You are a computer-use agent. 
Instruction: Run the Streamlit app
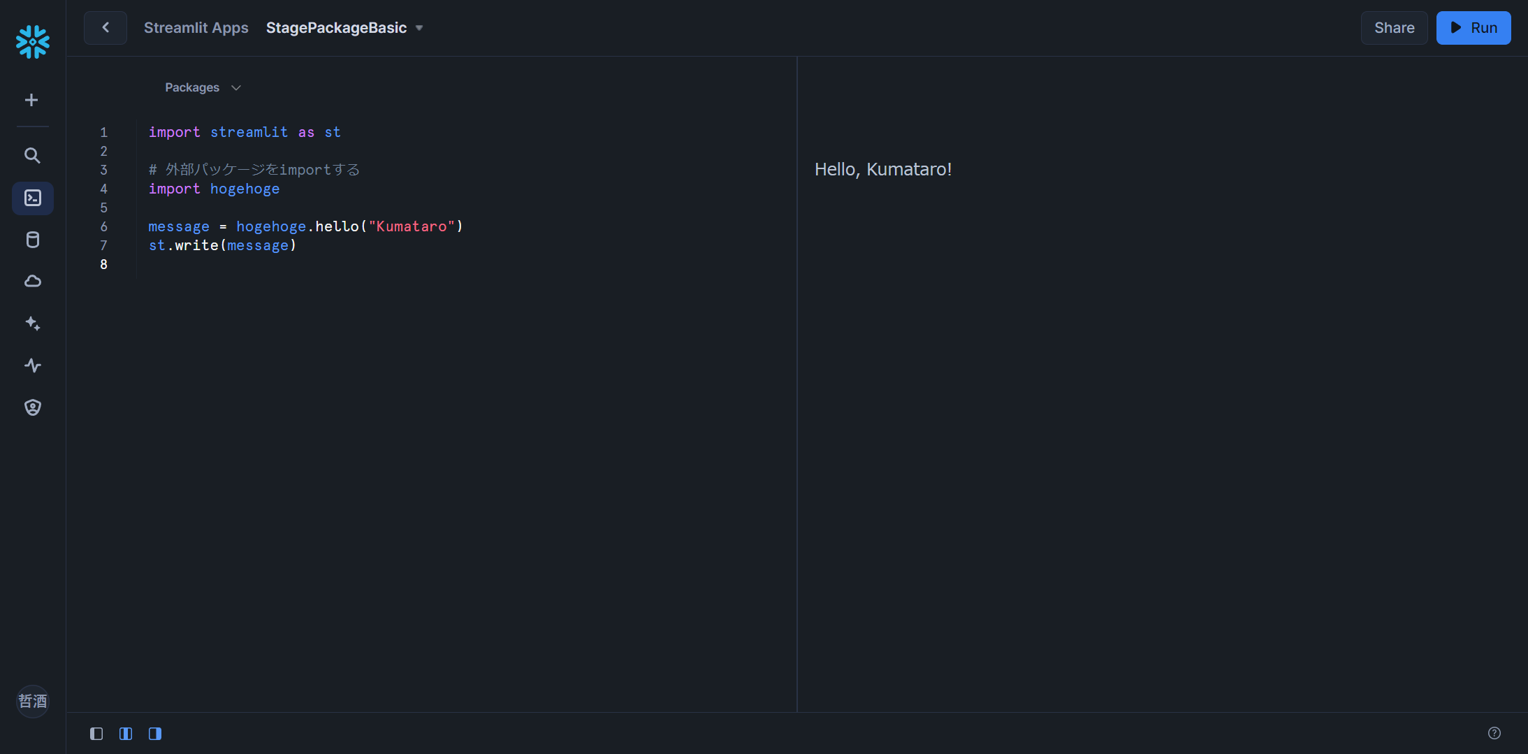coord(1473,28)
